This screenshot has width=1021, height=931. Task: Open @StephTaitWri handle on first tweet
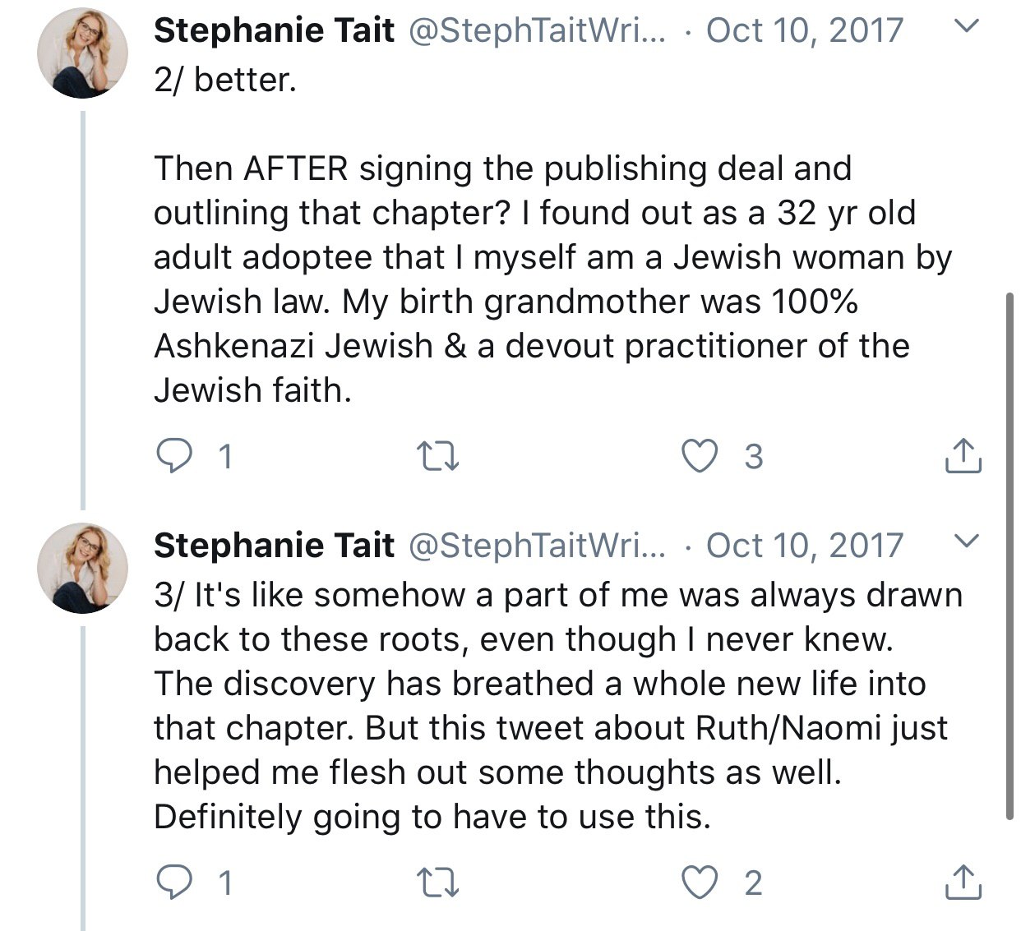click(x=538, y=30)
